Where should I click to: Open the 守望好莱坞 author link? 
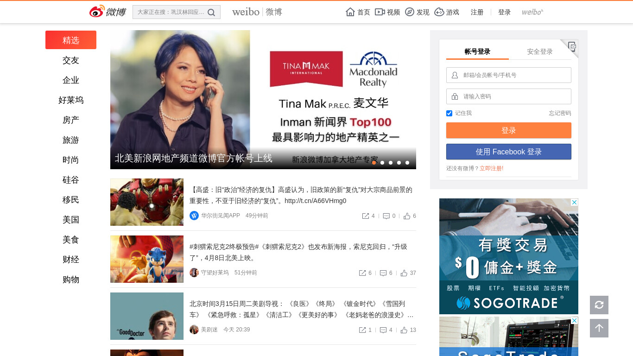click(215, 273)
